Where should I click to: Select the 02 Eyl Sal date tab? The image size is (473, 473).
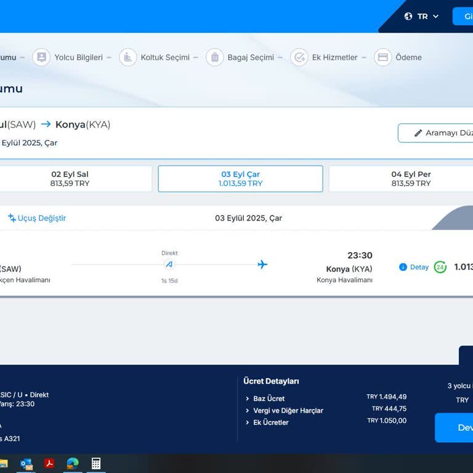[x=70, y=179]
